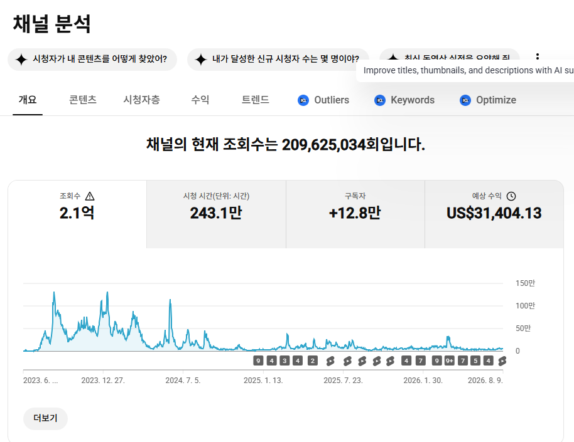This screenshot has height=442, width=574.
Task: Select the 시청 시간 metric card
Action: (x=216, y=214)
